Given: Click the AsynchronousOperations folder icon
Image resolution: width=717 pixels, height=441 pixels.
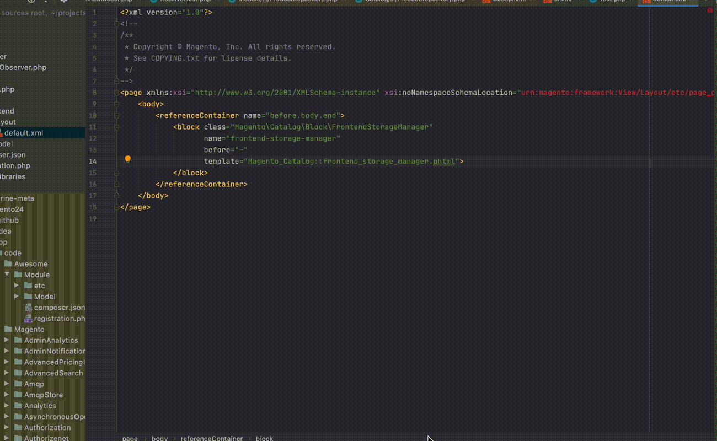Looking at the screenshot, I should point(18,417).
